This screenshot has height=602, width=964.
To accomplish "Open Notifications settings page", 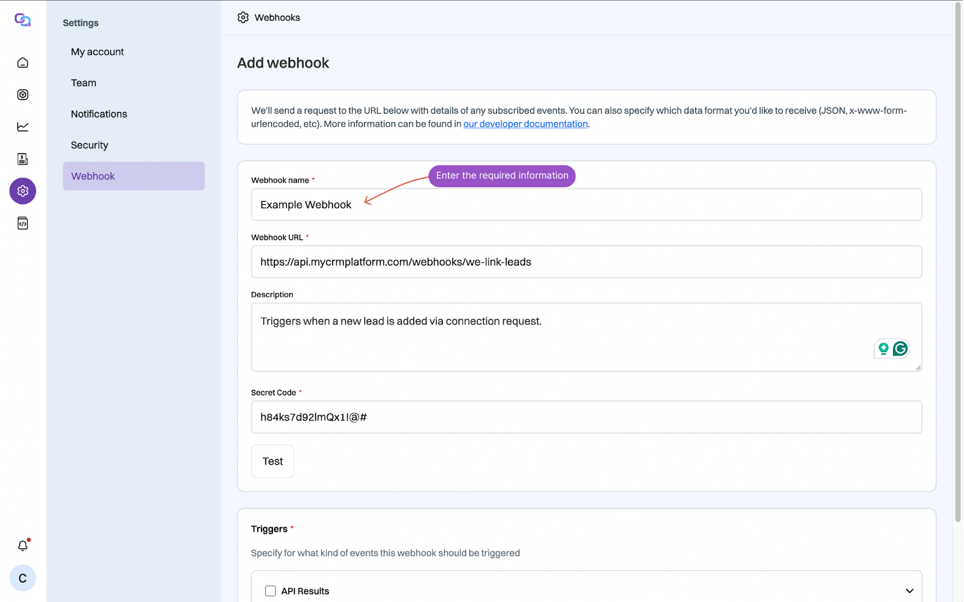I will 99,114.
